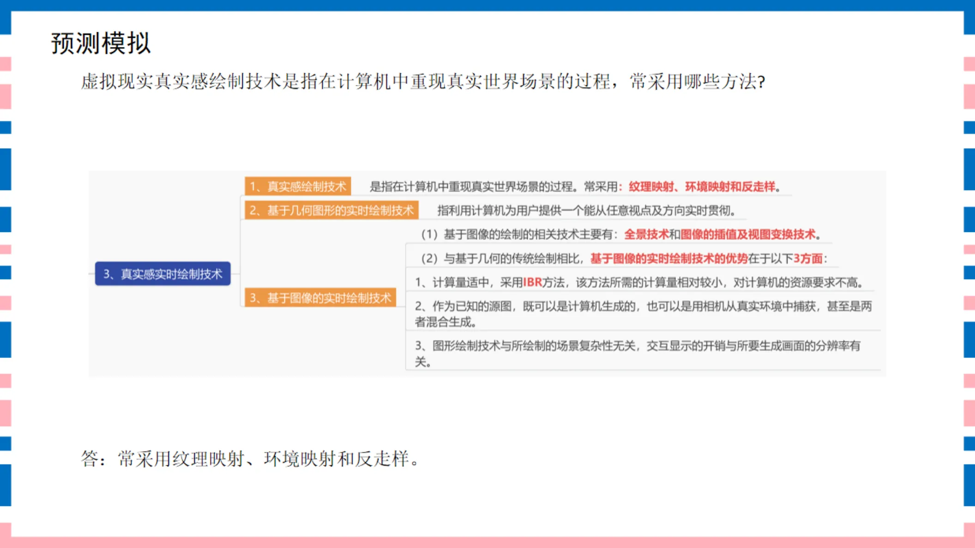The width and height of the screenshot is (975, 548).
Task: Click red text 纹理映射、环境映射和反走样
Action: click(x=702, y=186)
